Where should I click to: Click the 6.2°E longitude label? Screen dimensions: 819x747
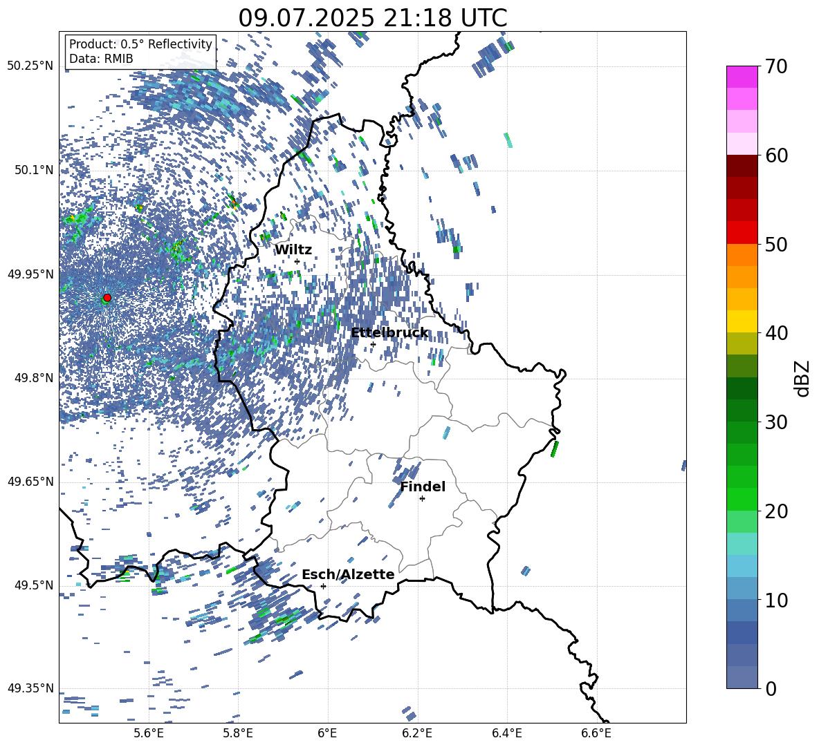(417, 733)
